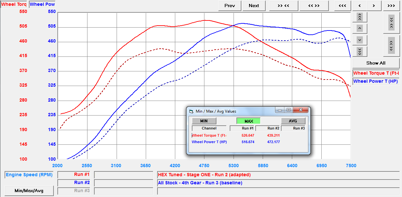This screenshot has height=197, width=402.
Task: Show maximum values with MAX button
Action: (248, 121)
